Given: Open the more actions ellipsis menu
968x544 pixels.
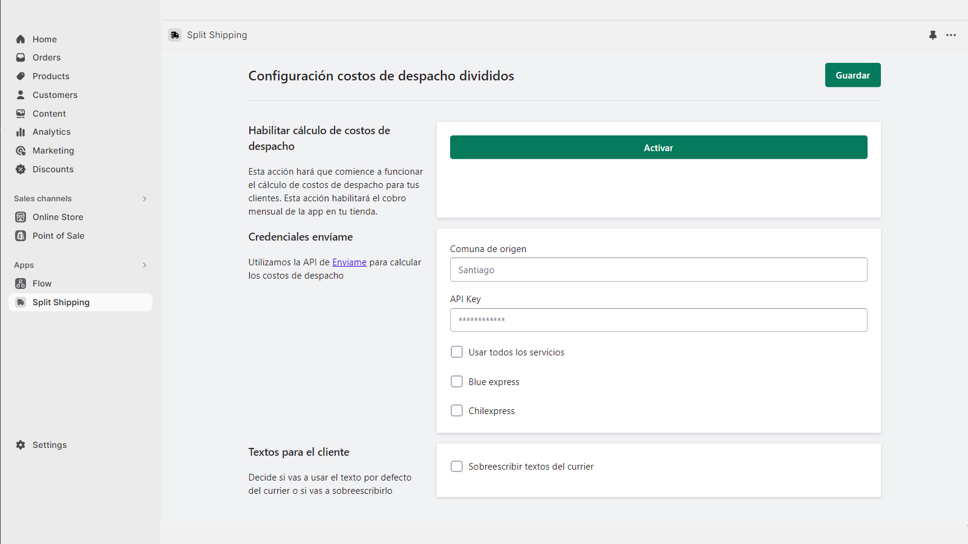Looking at the screenshot, I should click(x=951, y=35).
